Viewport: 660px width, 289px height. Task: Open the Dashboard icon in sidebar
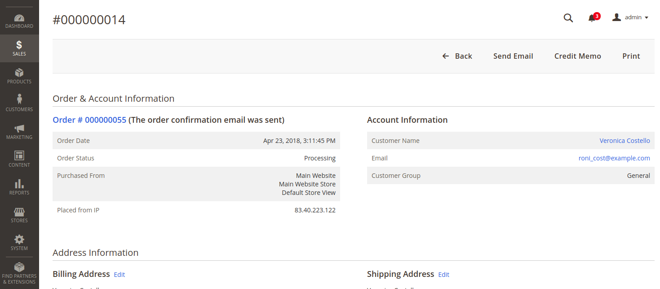[x=19, y=18]
